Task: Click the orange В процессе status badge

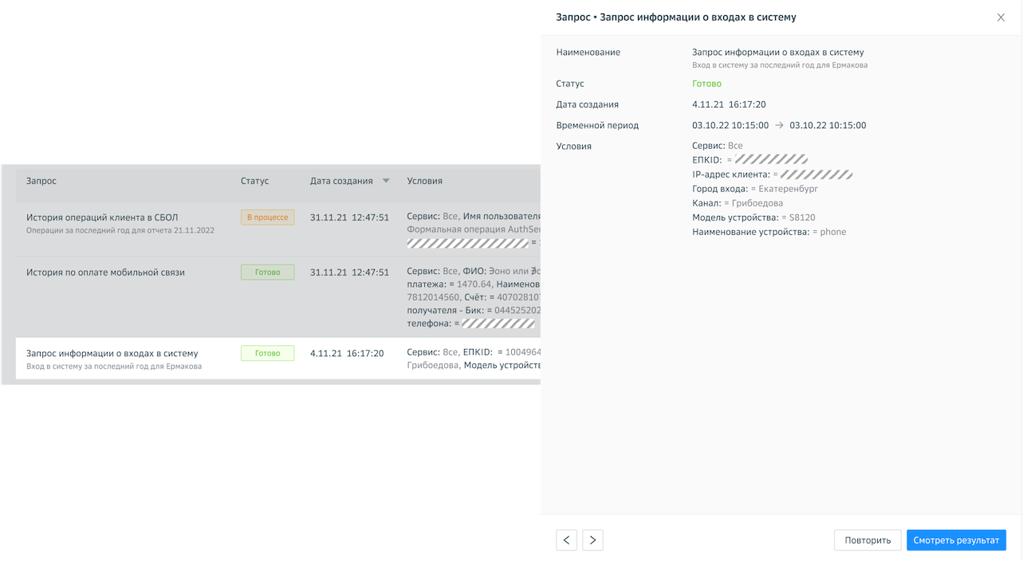Action: [267, 217]
